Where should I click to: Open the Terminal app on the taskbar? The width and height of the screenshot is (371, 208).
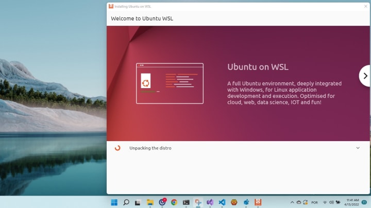(186, 202)
